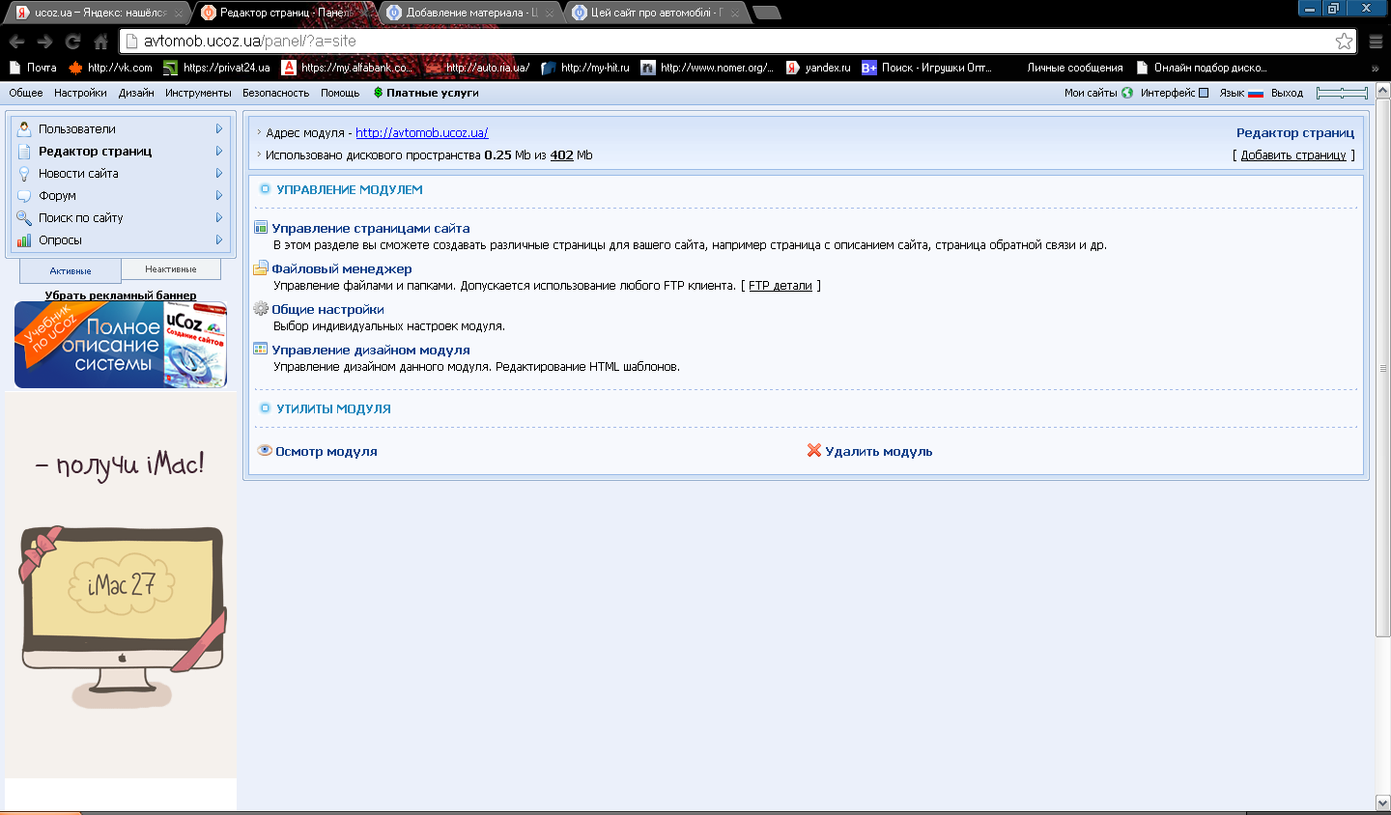Expand the Форум submenu arrow
The image size is (1391, 815).
click(219, 195)
